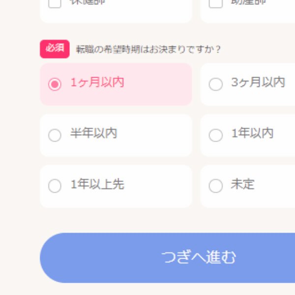Click the 1ヶ月以内 label text
This screenshot has height=295, width=295.
pyautogui.click(x=97, y=83)
